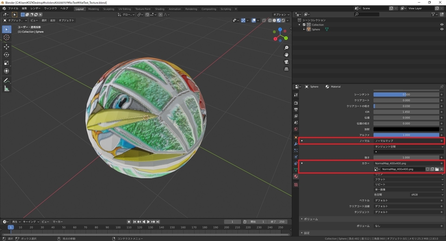Choose the Select Box tool

pos(7,29)
